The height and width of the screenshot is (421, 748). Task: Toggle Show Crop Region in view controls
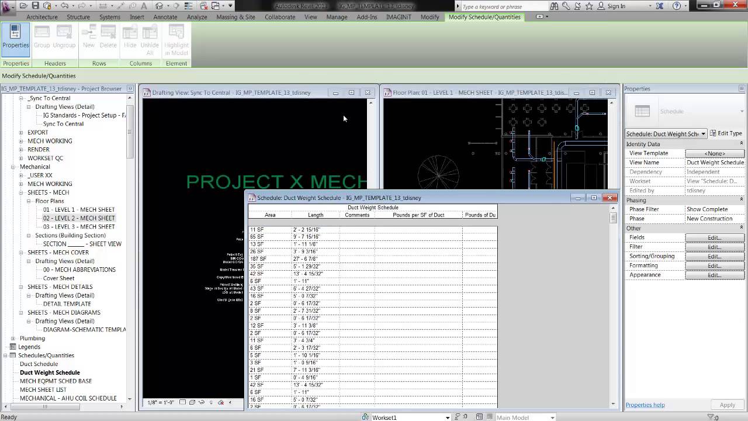pyautogui.click(x=193, y=402)
